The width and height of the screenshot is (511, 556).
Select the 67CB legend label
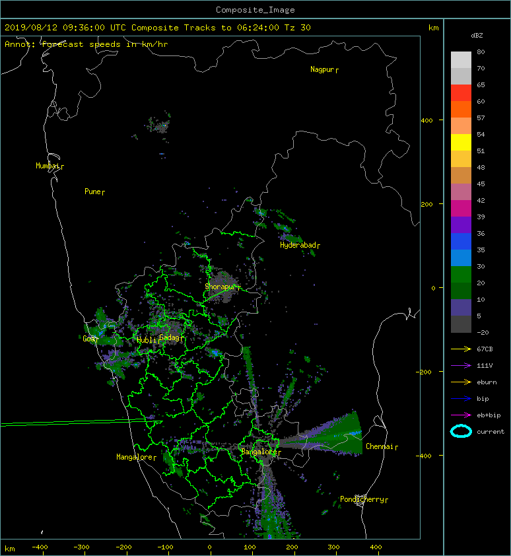point(485,349)
